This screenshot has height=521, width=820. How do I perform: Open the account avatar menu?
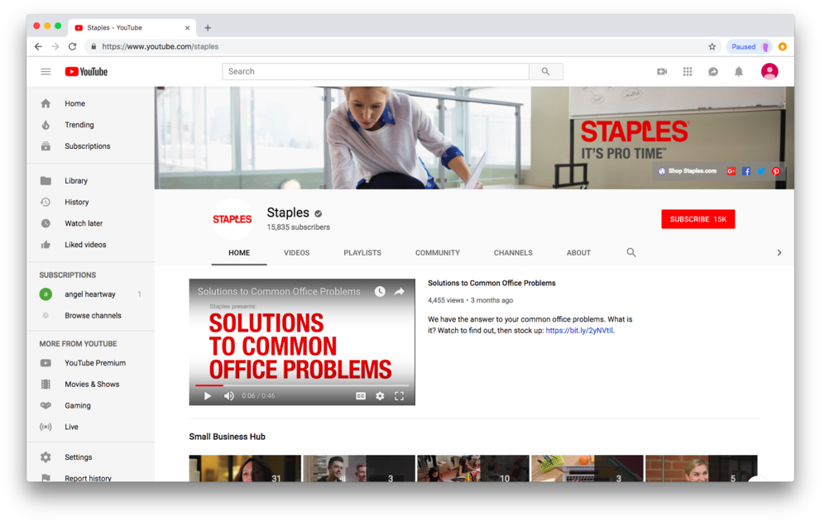tap(770, 71)
